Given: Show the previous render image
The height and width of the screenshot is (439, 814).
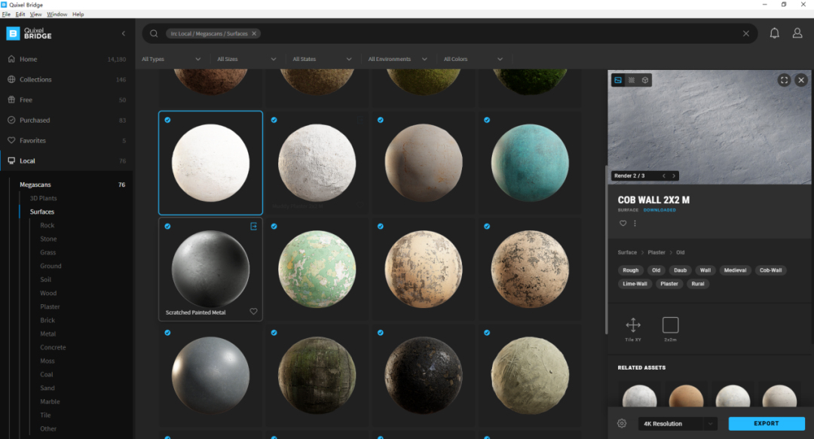Looking at the screenshot, I should (663, 176).
